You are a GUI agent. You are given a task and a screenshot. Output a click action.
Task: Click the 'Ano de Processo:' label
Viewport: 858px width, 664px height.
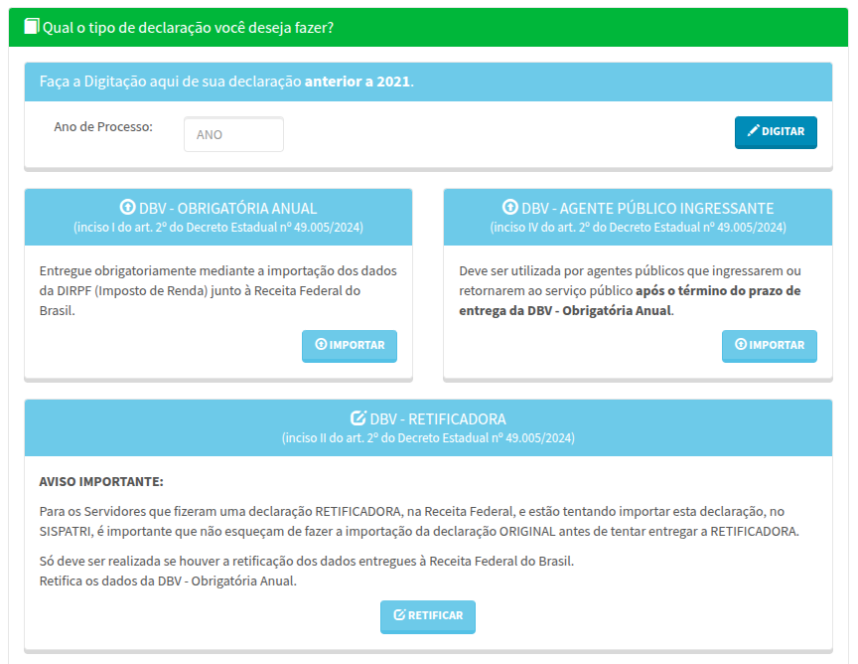[103, 126]
